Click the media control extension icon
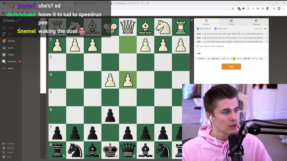 (274, 8)
